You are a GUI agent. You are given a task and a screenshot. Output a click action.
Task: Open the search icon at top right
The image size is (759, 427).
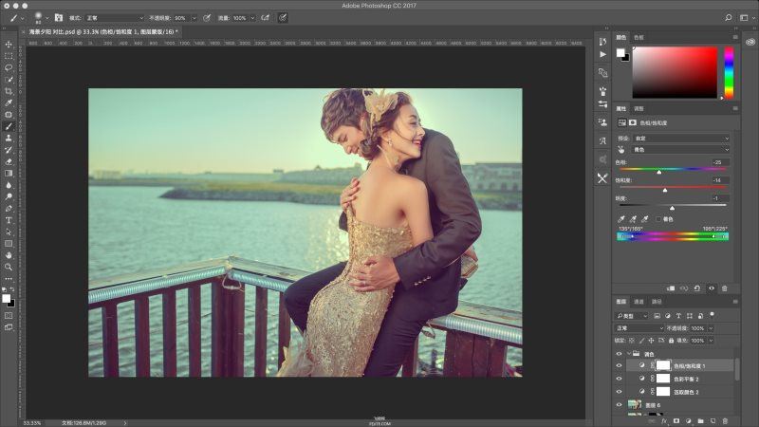[729, 17]
